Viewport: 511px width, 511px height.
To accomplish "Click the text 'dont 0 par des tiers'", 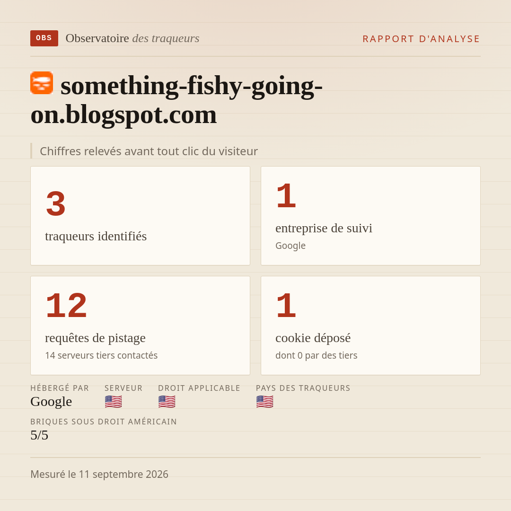I will pos(317,355).
